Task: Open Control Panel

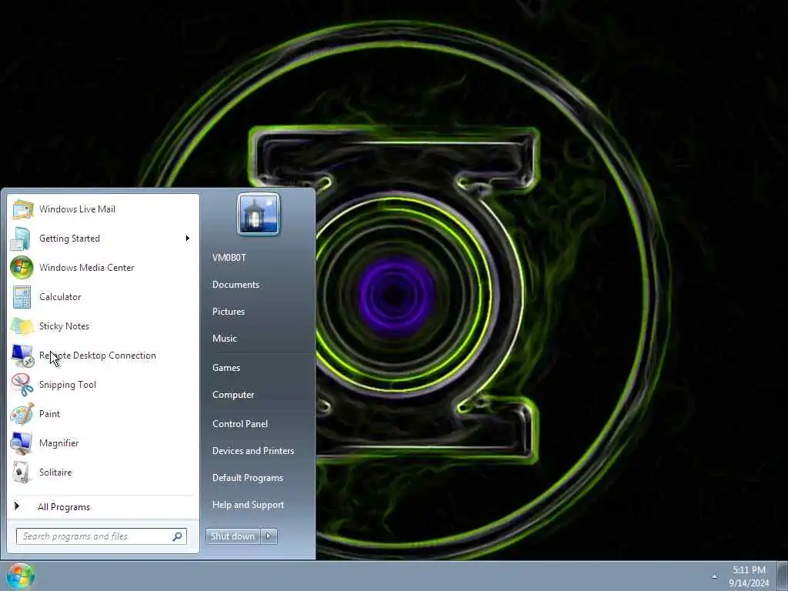Action: click(240, 424)
